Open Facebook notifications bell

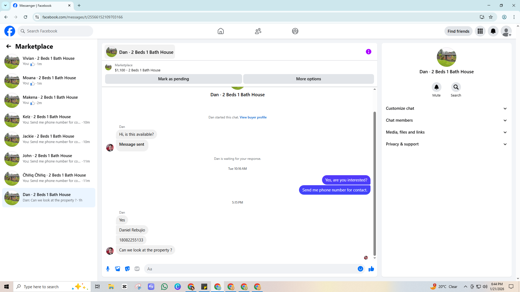(x=493, y=31)
